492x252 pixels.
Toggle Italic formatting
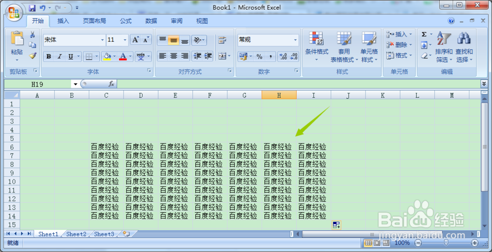[x=60, y=56]
